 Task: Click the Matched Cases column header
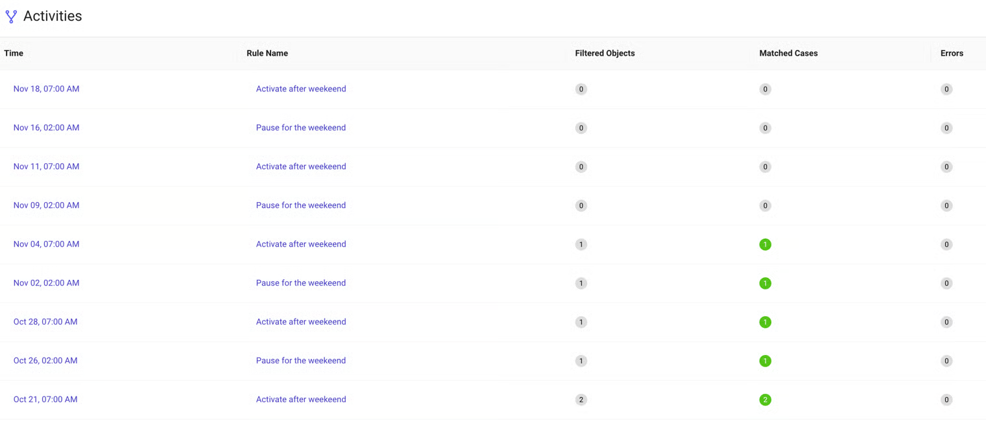coord(788,53)
